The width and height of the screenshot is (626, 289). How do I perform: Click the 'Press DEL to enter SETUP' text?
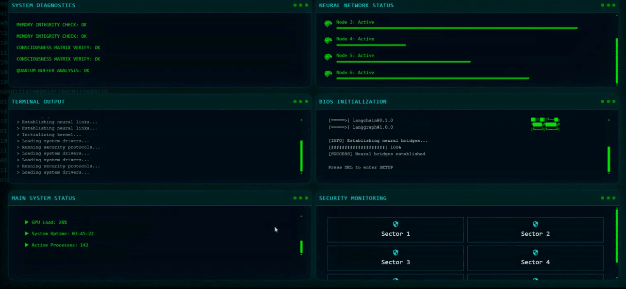click(361, 167)
